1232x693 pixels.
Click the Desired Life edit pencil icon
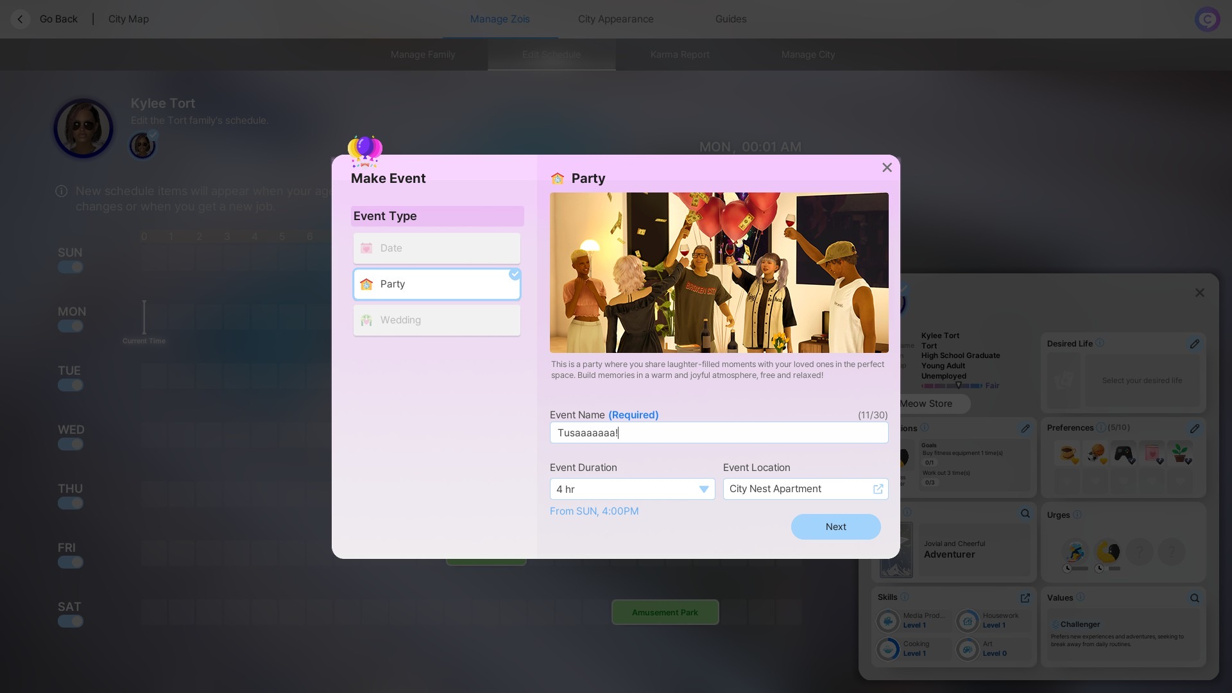[x=1194, y=344]
